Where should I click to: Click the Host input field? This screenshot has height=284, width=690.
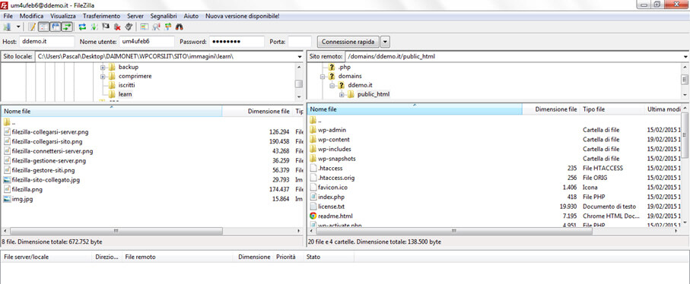point(46,42)
